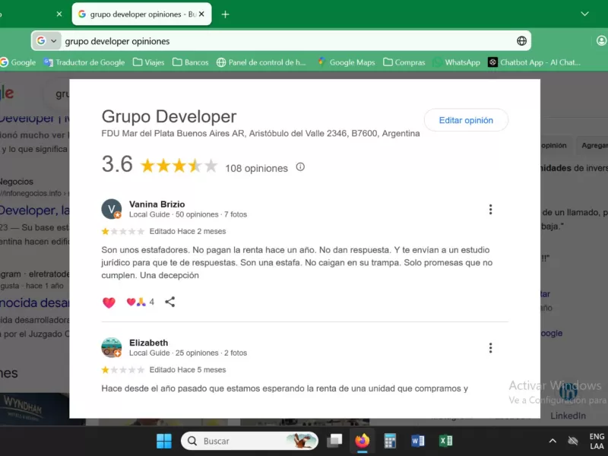Viewport: 608px width, 456px height.
Task: Click the info icon beside 108 opiniones
Action: (x=300, y=167)
